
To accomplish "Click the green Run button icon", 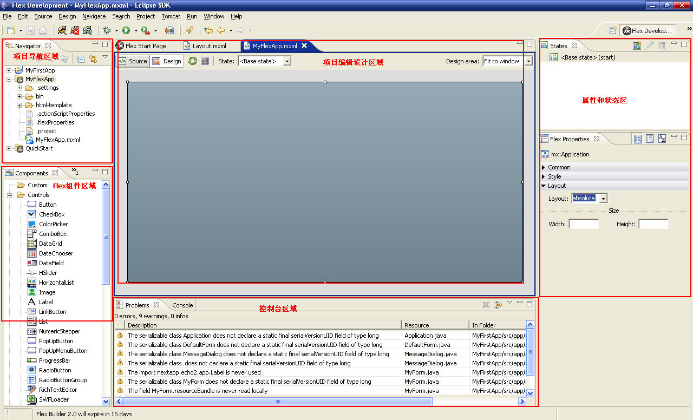I will click(126, 30).
